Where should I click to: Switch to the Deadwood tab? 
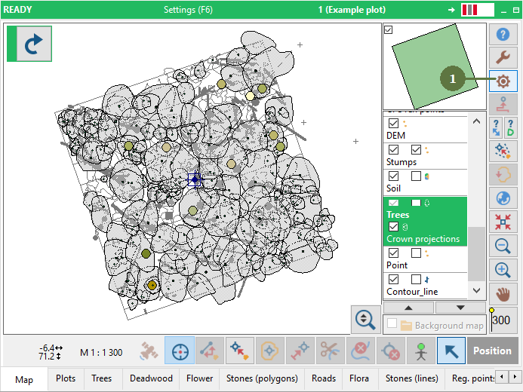click(x=151, y=378)
